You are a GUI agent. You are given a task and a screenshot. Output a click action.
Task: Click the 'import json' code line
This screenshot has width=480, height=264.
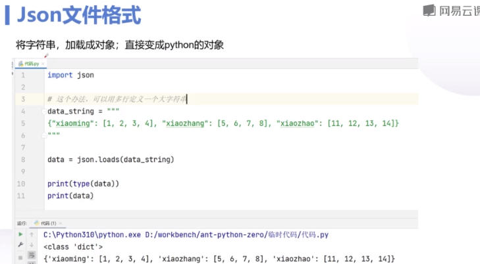tap(70, 75)
